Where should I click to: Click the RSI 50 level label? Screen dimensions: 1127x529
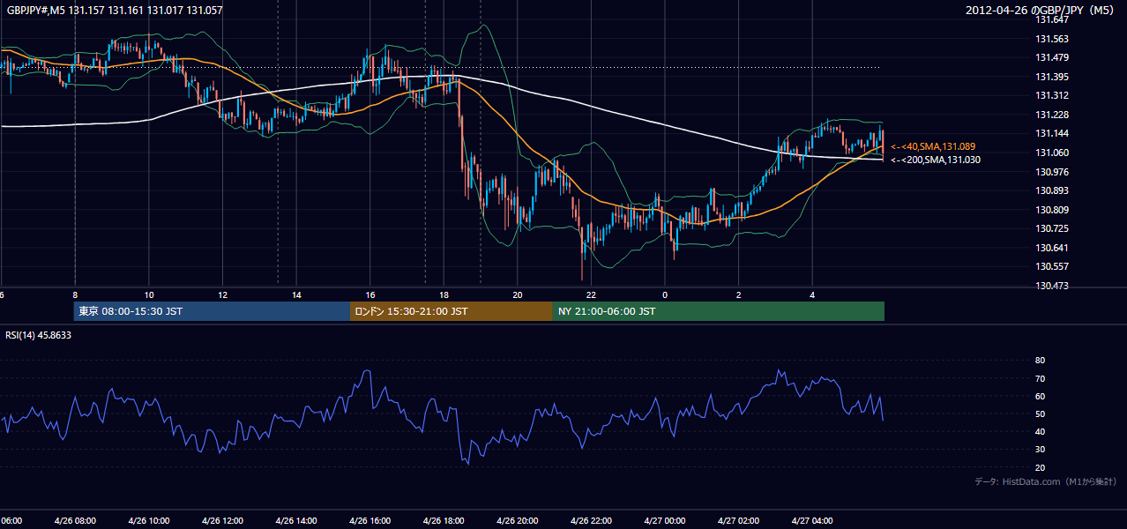point(1040,414)
